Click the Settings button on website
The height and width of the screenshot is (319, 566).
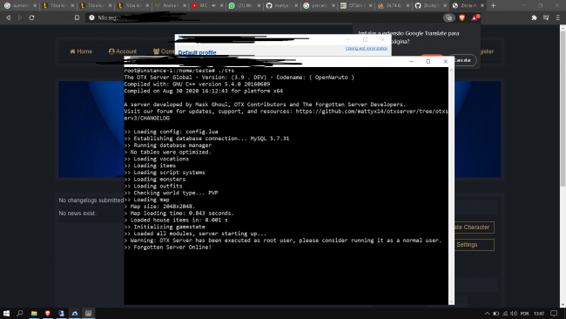[x=475, y=245]
